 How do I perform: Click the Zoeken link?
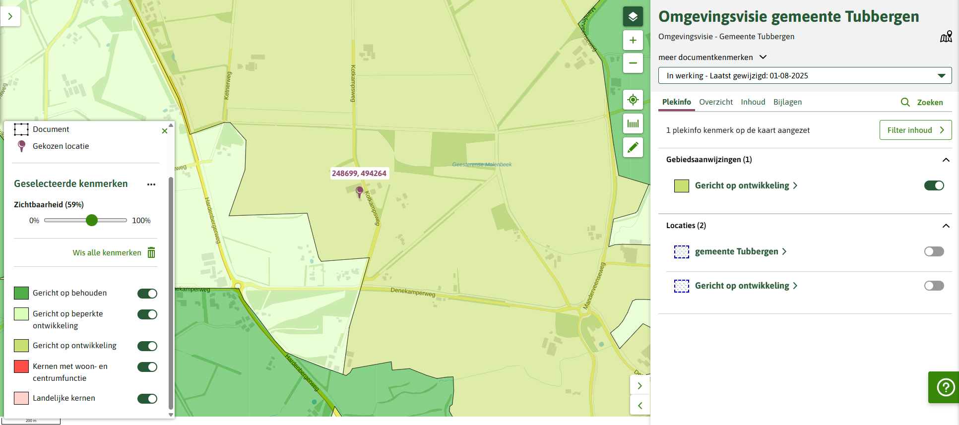(x=930, y=103)
